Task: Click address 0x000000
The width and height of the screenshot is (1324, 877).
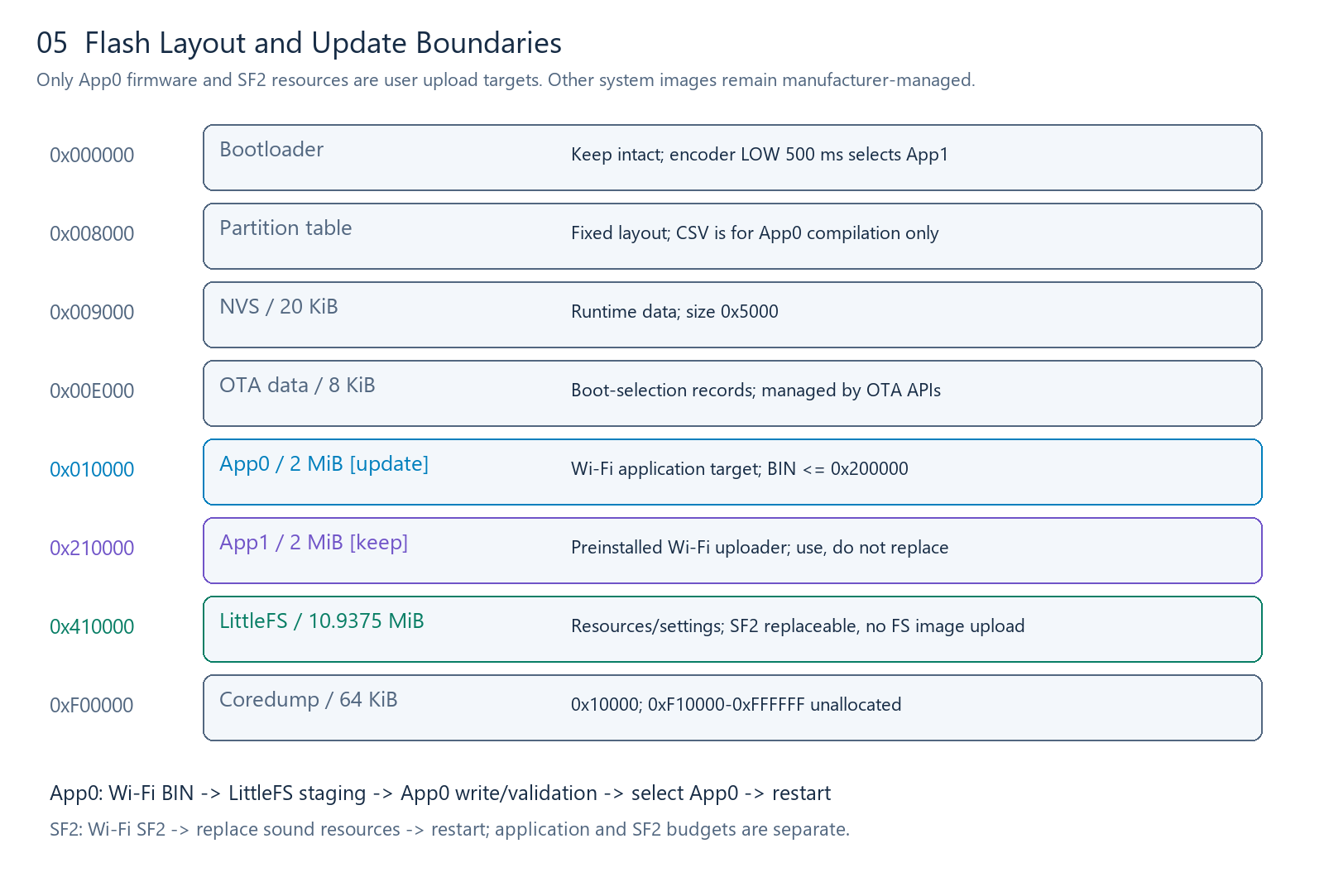Action: 92,156
